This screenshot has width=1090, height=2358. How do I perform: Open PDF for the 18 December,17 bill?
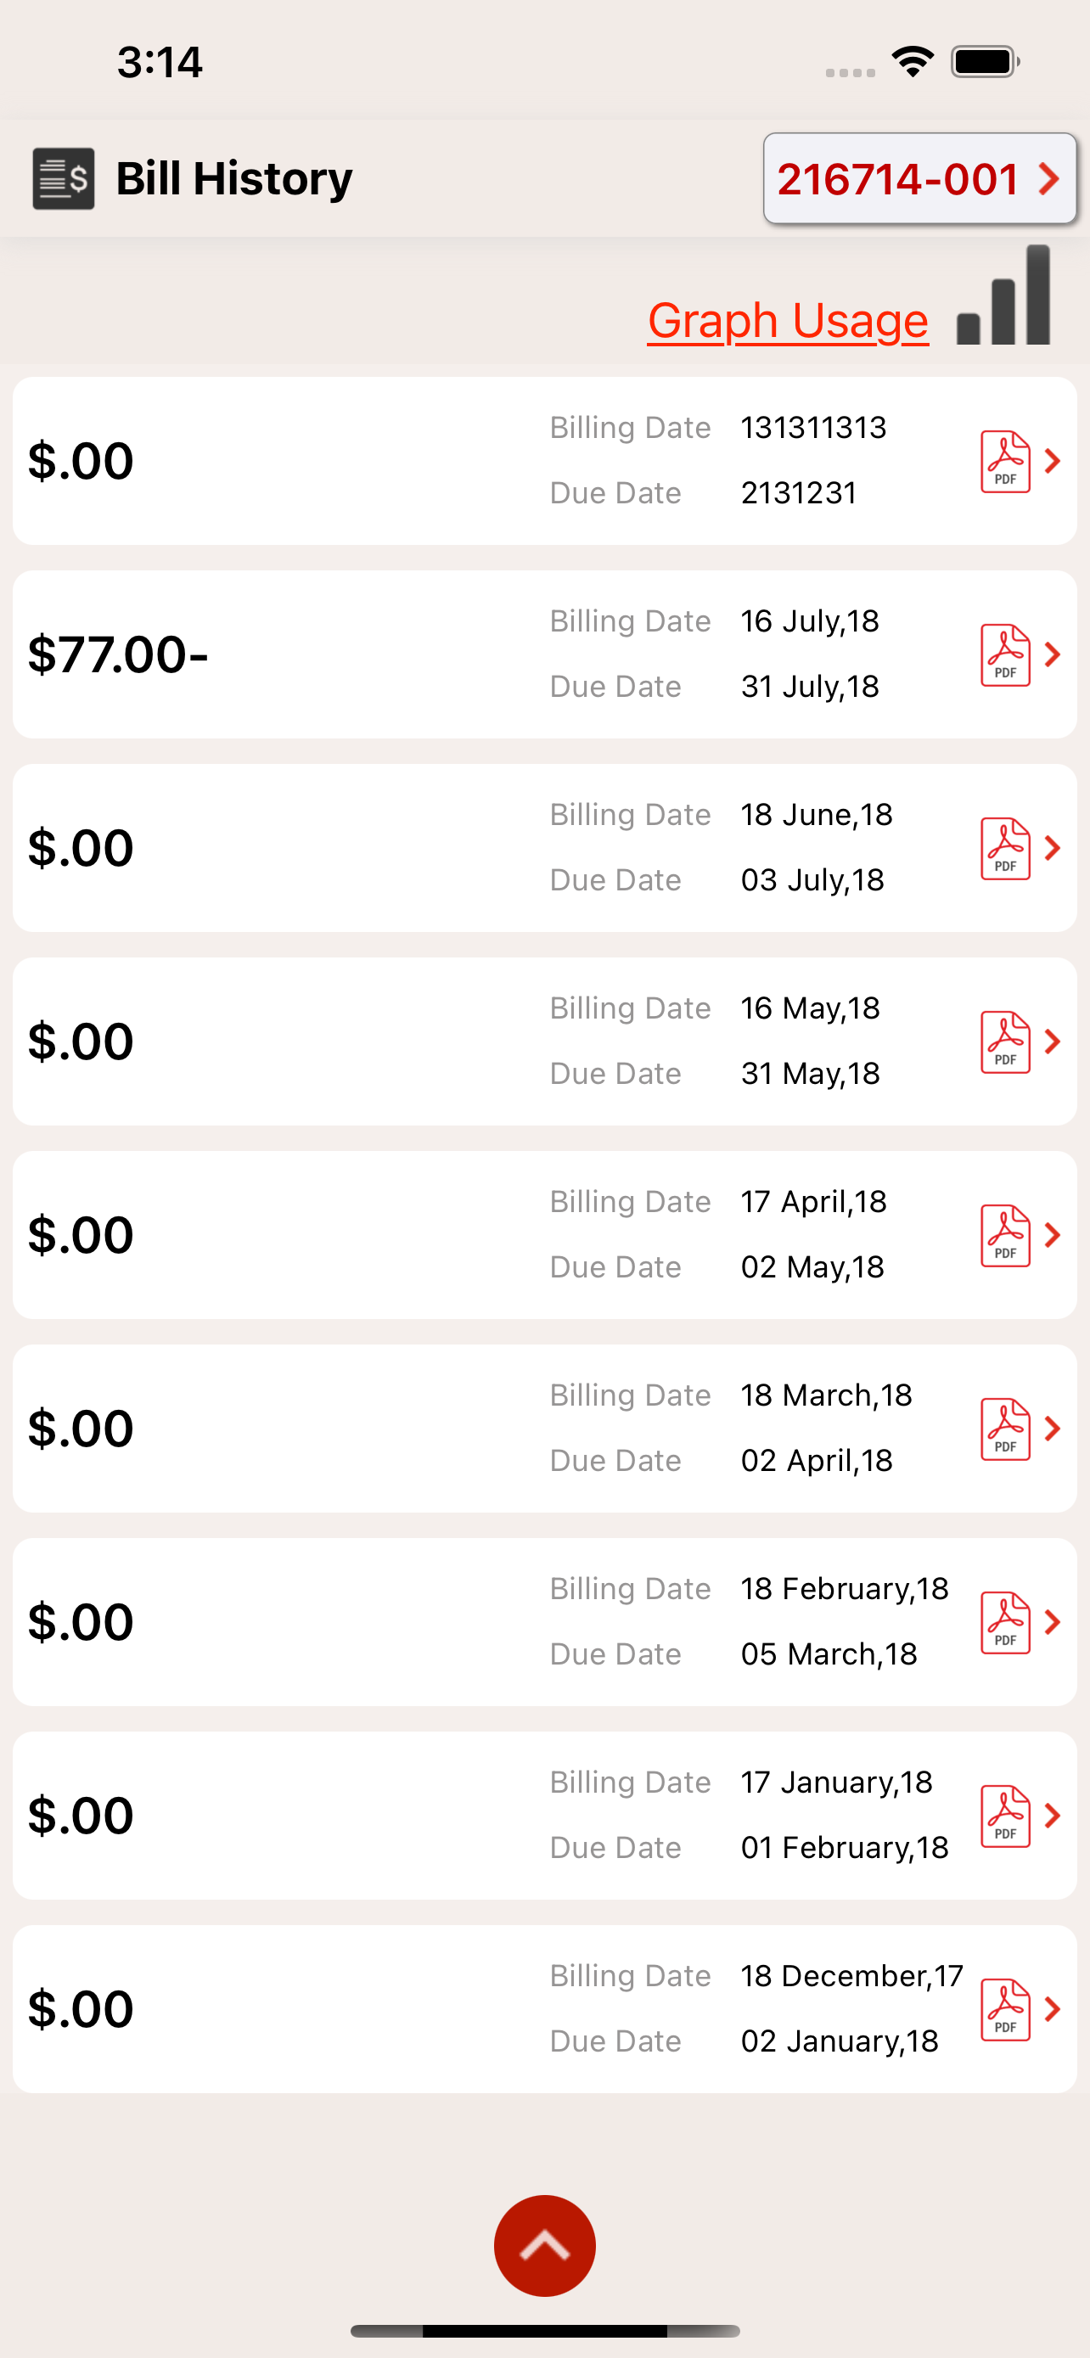tap(1005, 2010)
